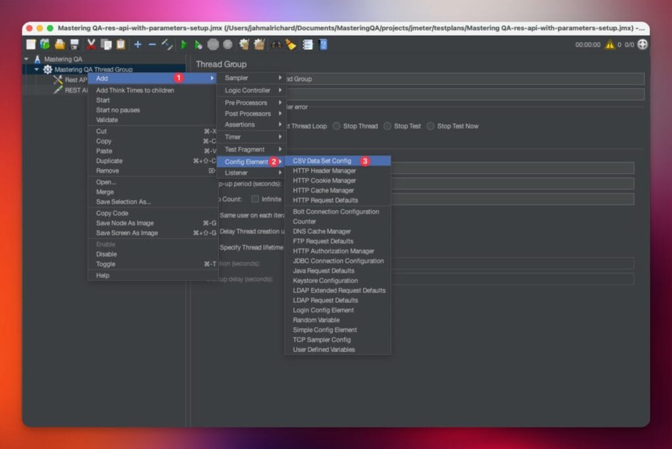Choose Duplicate in the context menu
Viewport: 672px width, 449px height.
coord(152,161)
